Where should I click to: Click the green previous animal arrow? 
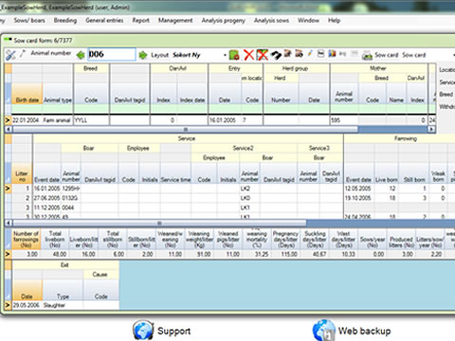81,55
